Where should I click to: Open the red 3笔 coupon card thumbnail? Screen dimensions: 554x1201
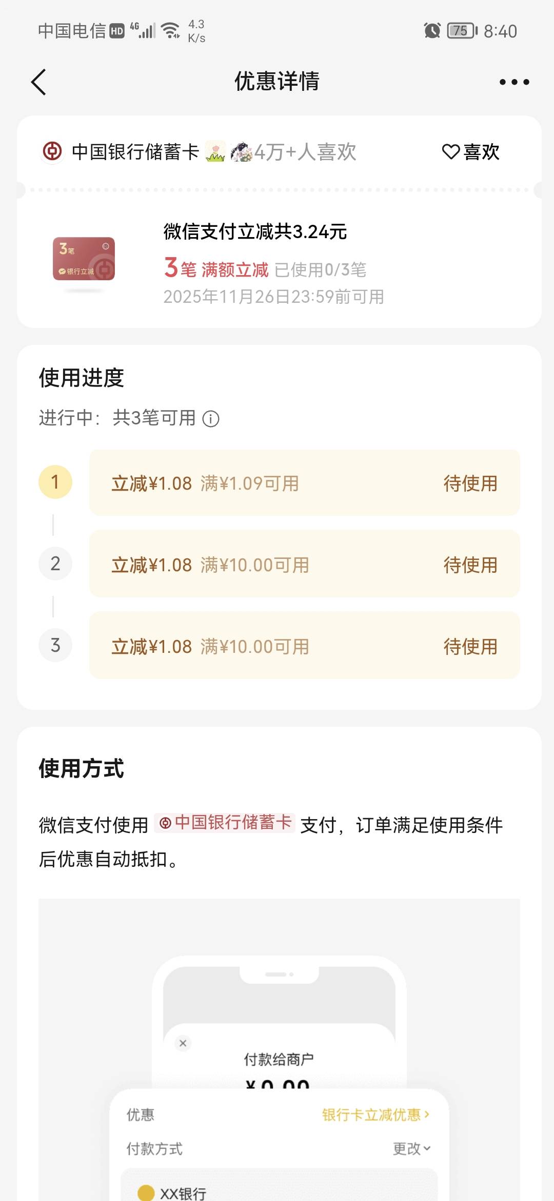click(84, 259)
